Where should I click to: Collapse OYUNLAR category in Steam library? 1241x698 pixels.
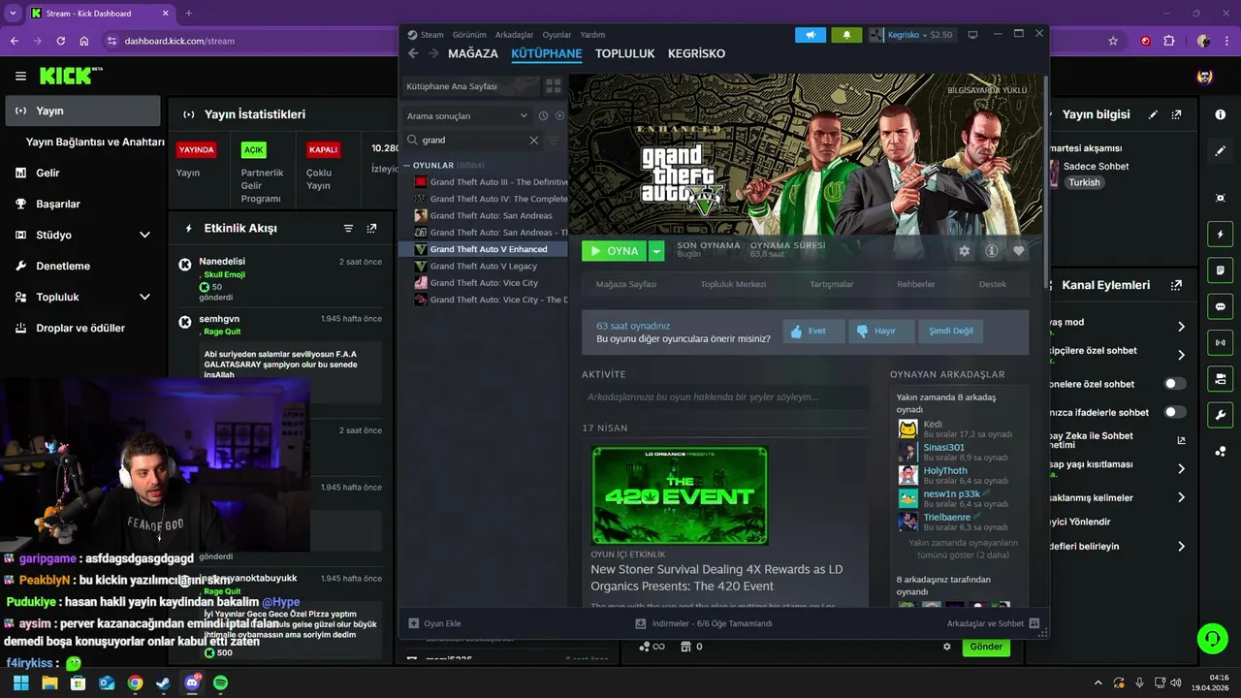pos(406,166)
